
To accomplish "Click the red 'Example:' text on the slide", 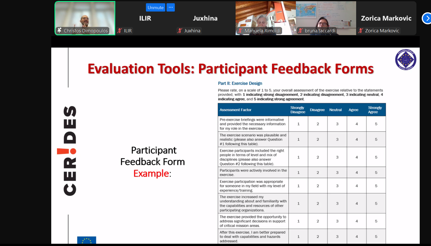I will tap(152, 173).
